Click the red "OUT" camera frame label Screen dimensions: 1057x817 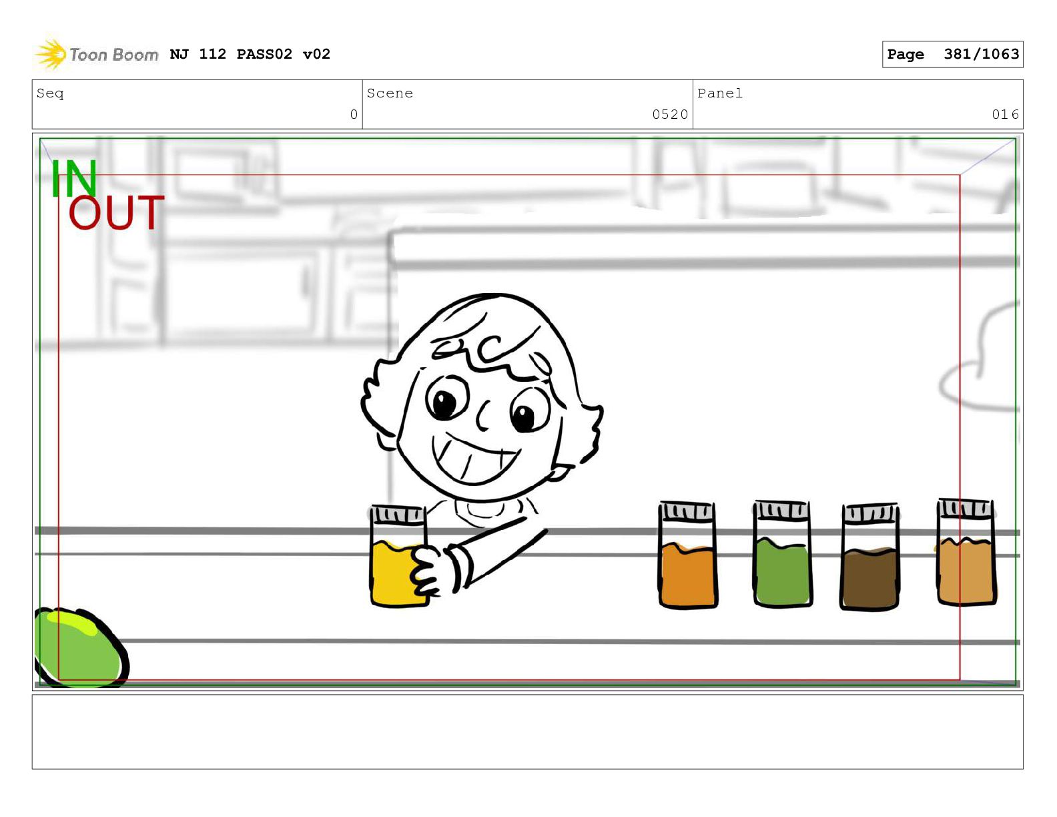point(116,213)
